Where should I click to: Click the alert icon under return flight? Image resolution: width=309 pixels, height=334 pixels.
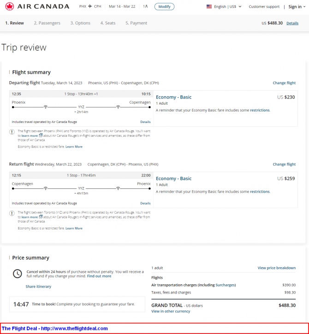coord(12,213)
